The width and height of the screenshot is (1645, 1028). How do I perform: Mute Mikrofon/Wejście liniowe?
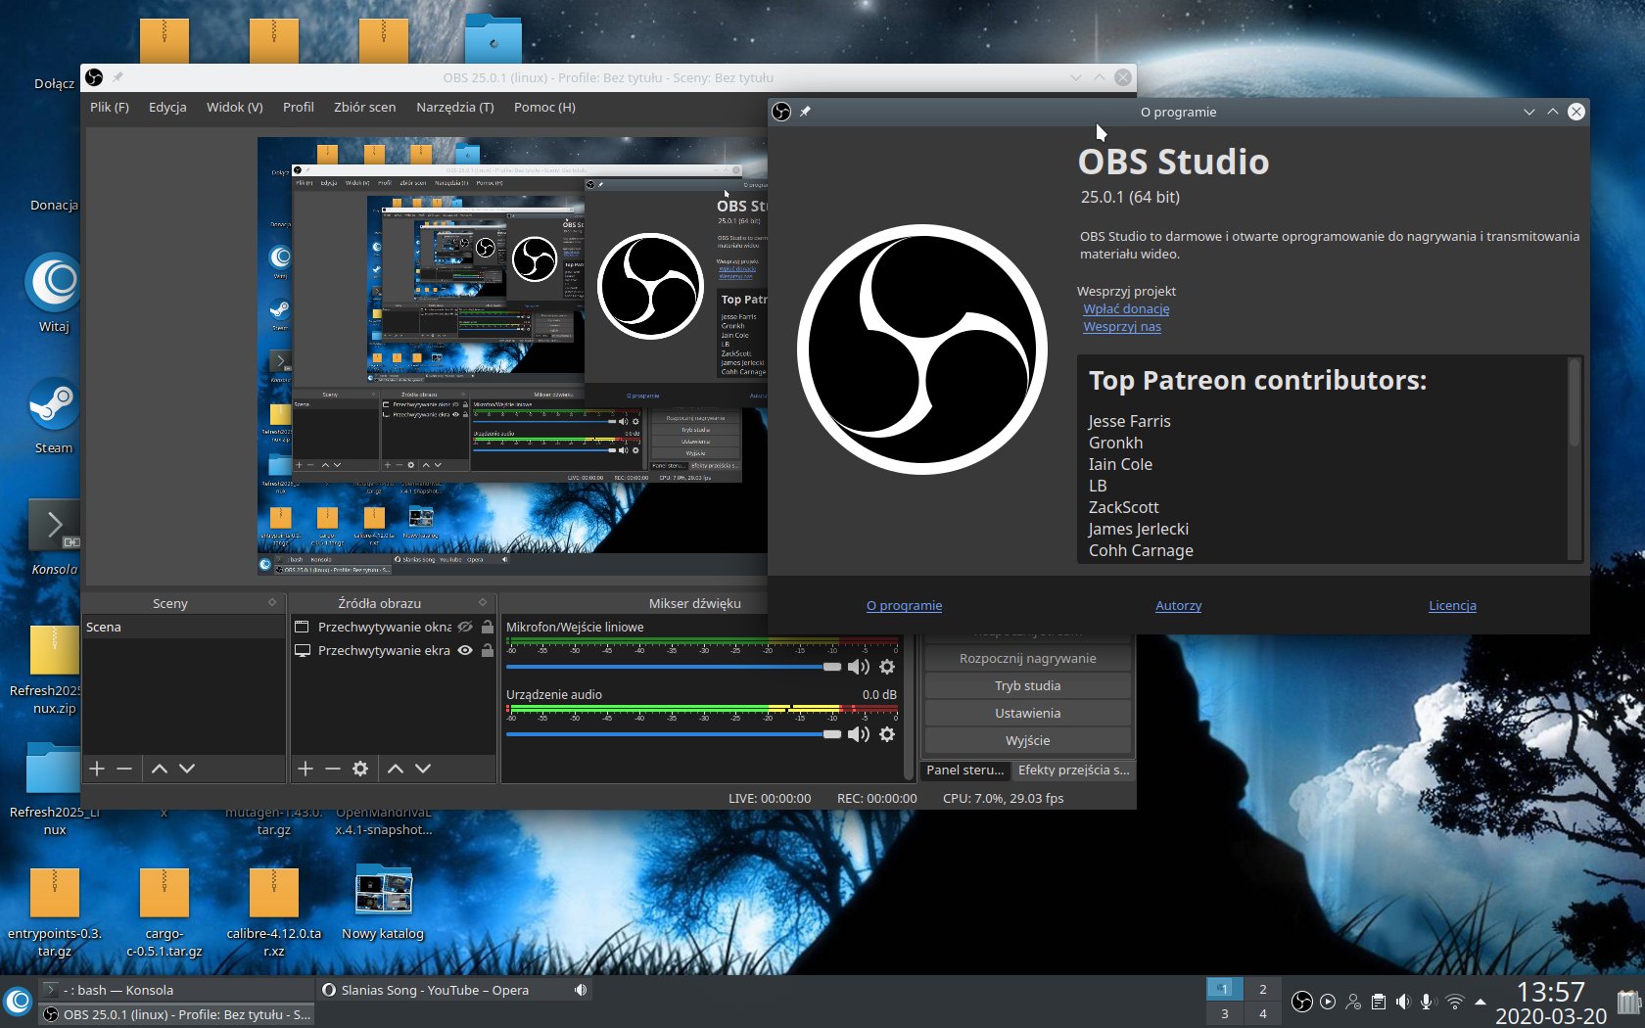(x=859, y=667)
